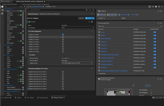Check Register Interrupt for CLA Task 1
The height and width of the screenshot is (106, 164).
pos(63,72)
